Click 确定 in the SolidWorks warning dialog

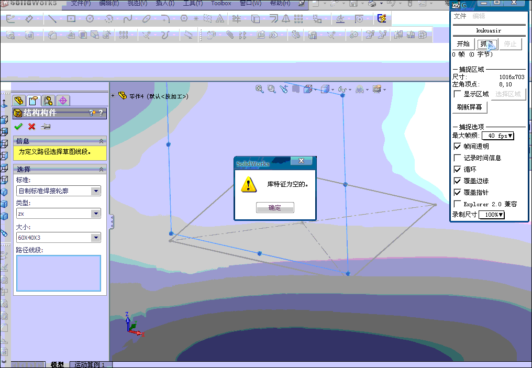(275, 208)
